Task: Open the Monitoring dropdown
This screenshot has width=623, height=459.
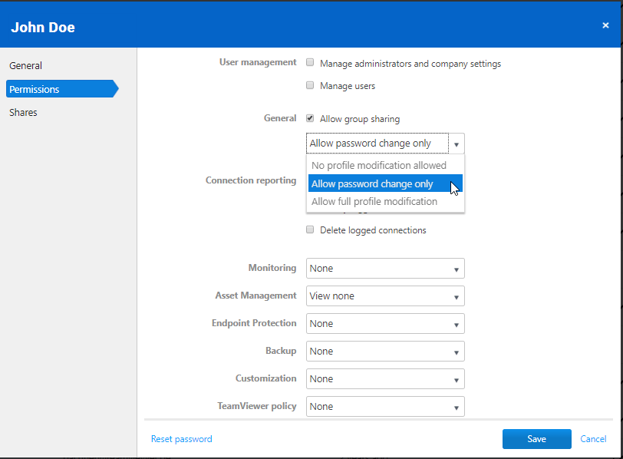Action: click(385, 269)
